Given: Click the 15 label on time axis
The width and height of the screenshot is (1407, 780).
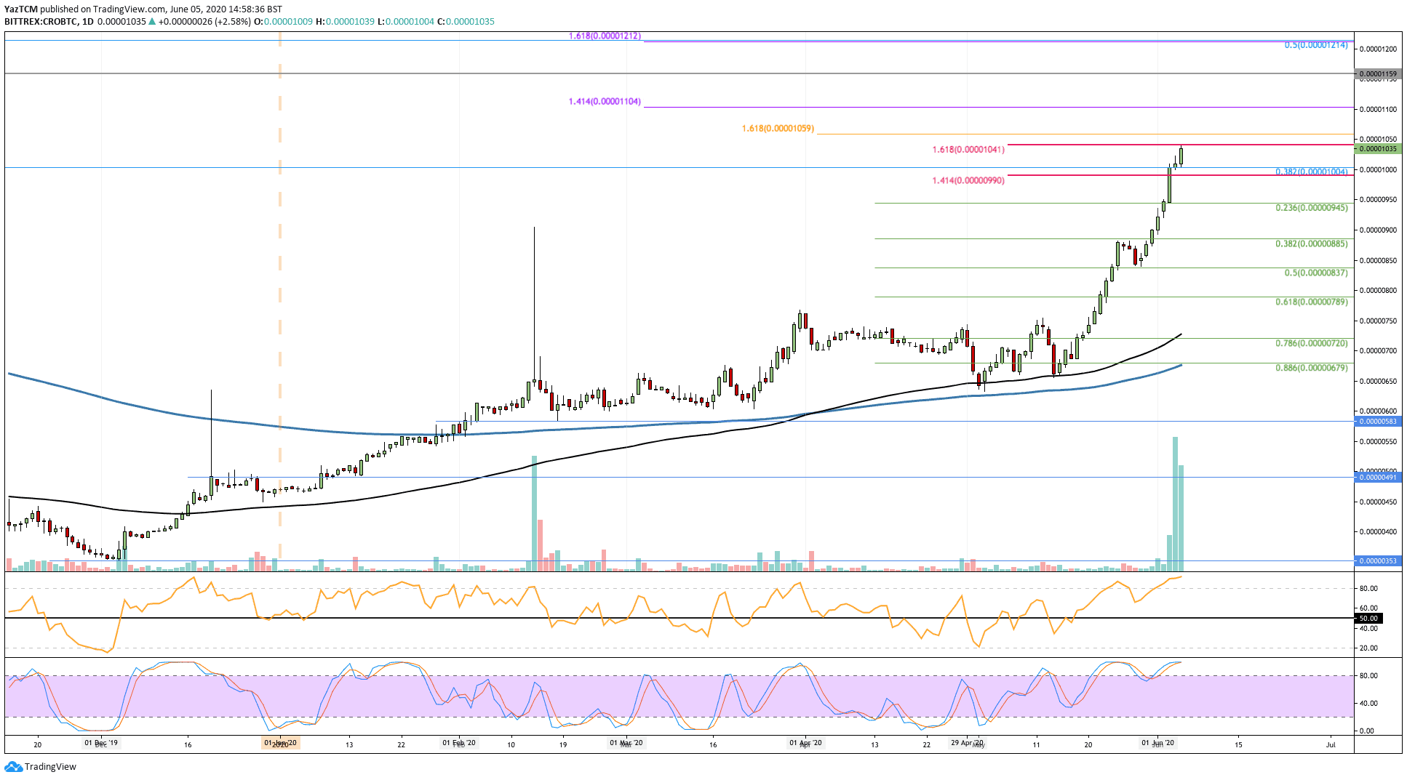Looking at the screenshot, I should (1239, 744).
